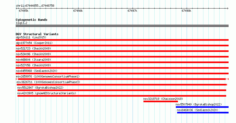Open nsv5507949 (ByrskaBishop2022) variant
Image resolution: width=236 pixels, height=123 pixels.
(x=199, y=104)
